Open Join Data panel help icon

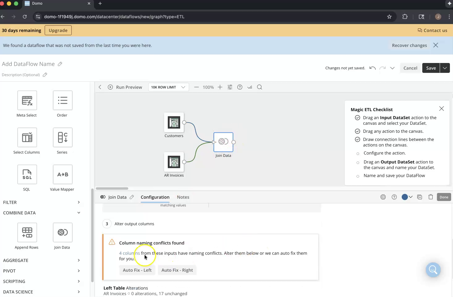click(x=394, y=197)
